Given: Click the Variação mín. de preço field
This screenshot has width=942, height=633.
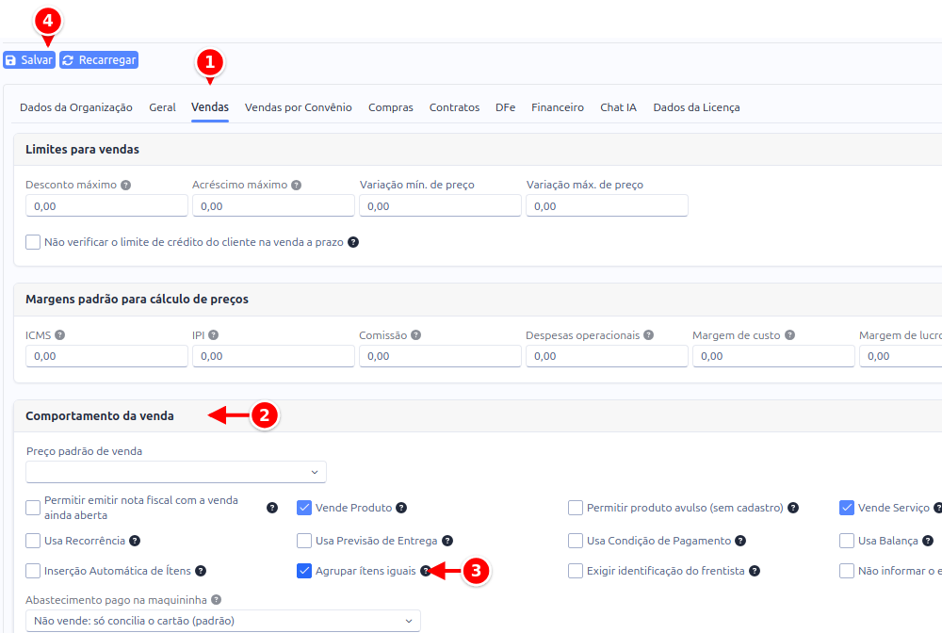Looking at the screenshot, I should [440, 206].
